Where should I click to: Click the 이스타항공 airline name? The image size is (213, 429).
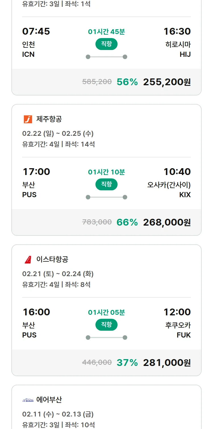[52, 259]
